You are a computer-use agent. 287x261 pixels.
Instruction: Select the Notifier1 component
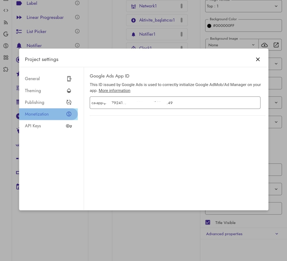pyautogui.click(x=157, y=34)
